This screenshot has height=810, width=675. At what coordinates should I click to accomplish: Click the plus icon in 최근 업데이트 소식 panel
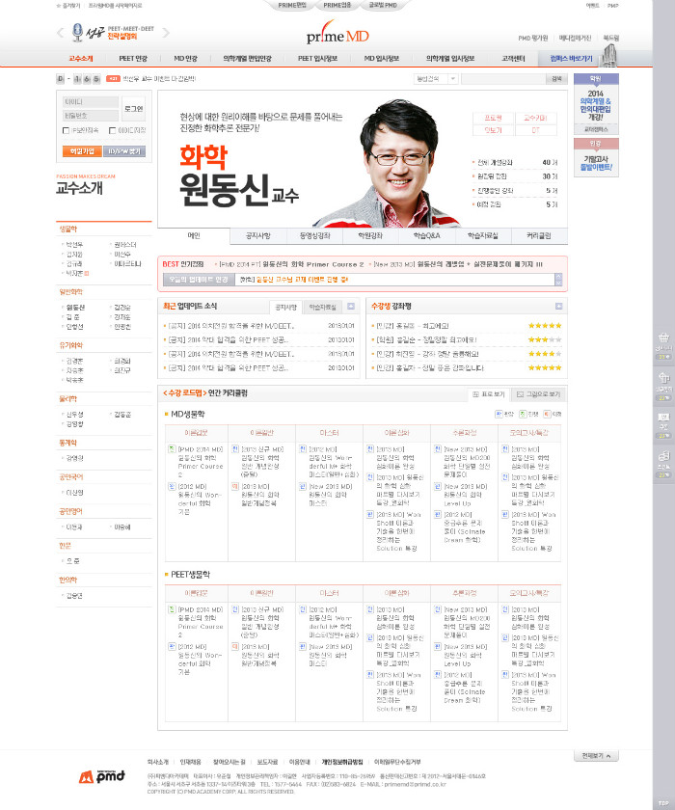pos(351,307)
